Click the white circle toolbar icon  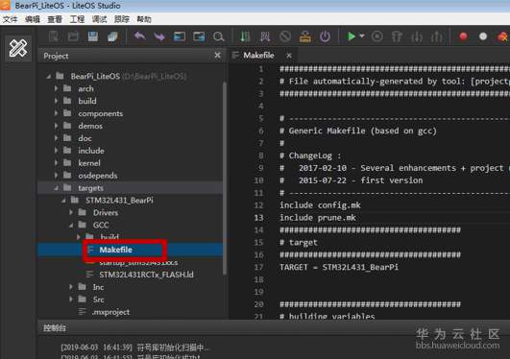(483, 36)
